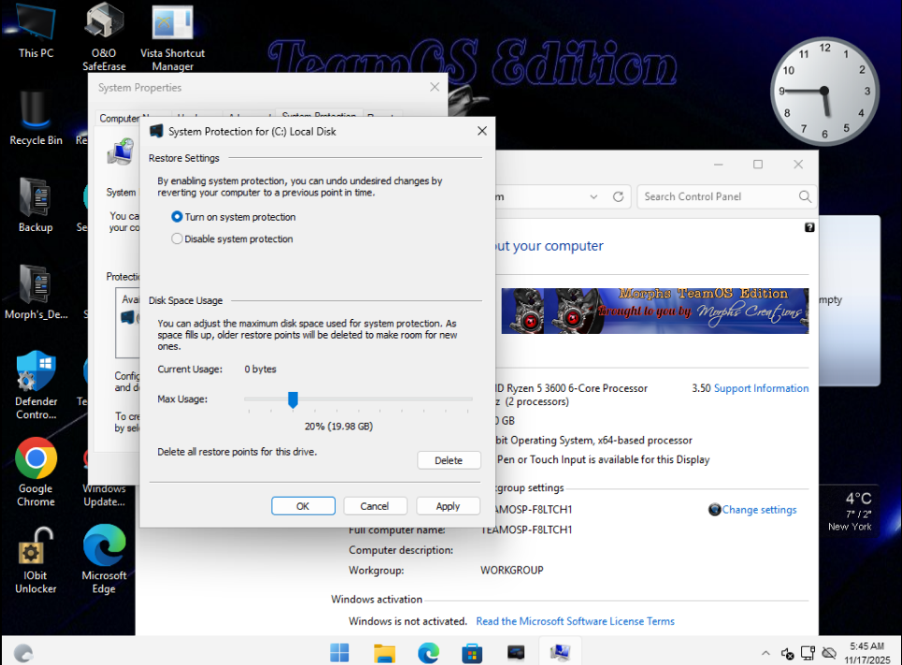Select Turn on system protection
Image resolution: width=902 pixels, height=665 pixels.
point(178,217)
